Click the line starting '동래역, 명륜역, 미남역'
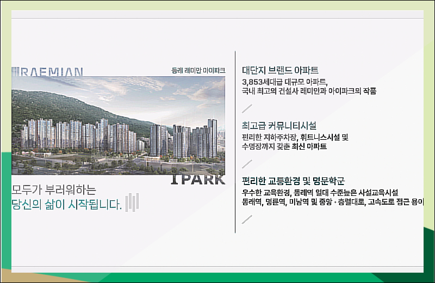The height and width of the screenshot is (283, 435). (333, 202)
